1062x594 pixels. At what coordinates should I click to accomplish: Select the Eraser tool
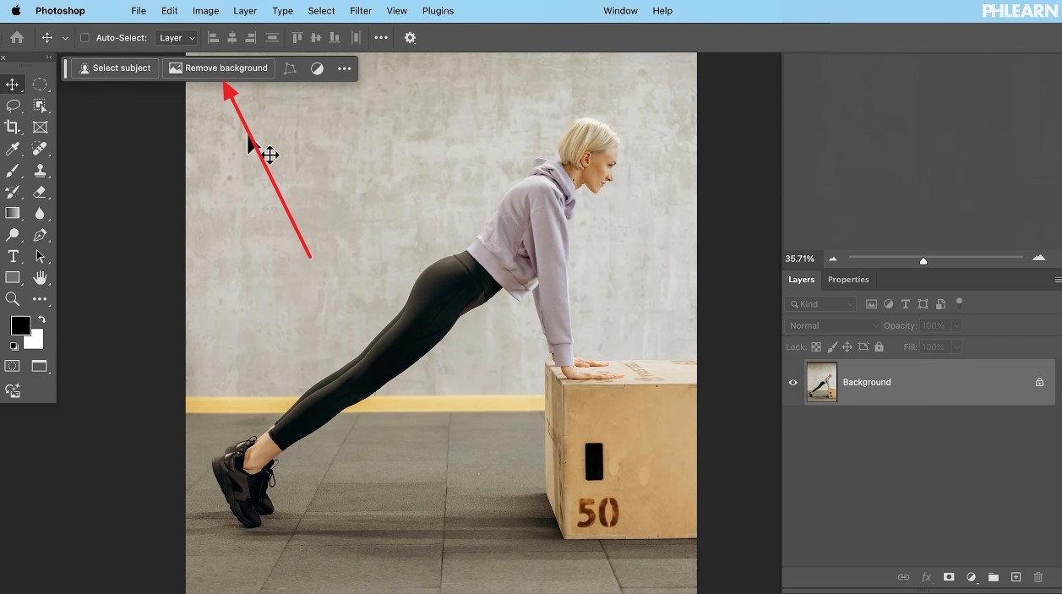tap(40, 192)
